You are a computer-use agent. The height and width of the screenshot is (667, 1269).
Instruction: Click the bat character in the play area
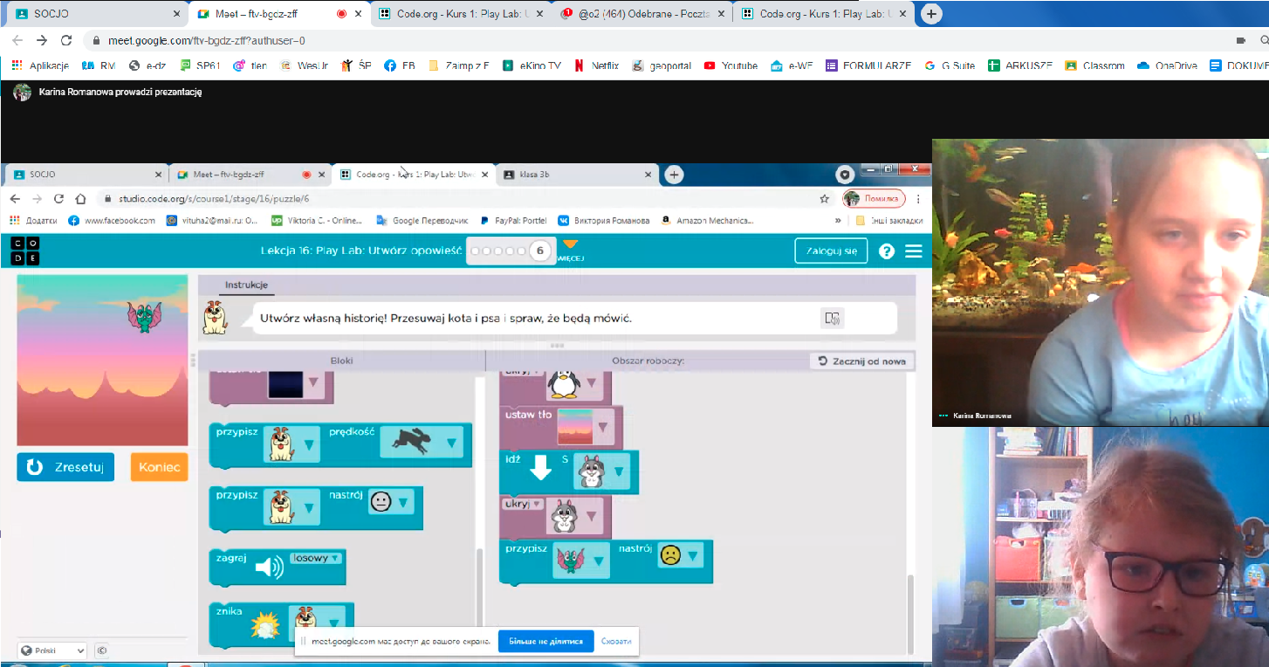click(144, 316)
